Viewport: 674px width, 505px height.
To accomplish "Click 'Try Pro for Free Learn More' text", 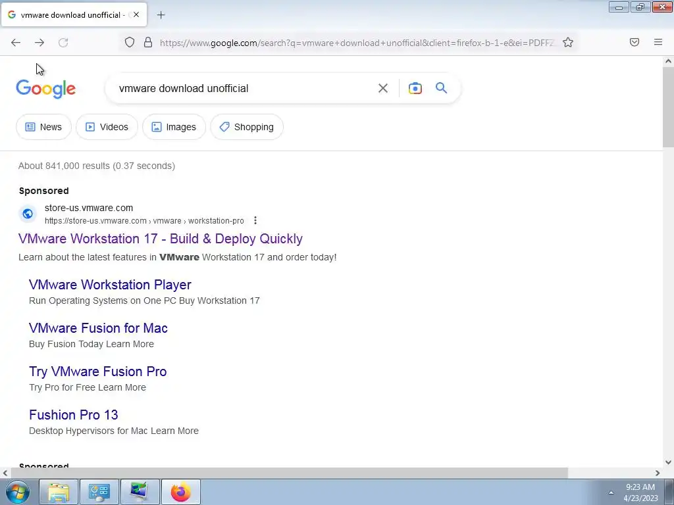I will pyautogui.click(x=88, y=387).
